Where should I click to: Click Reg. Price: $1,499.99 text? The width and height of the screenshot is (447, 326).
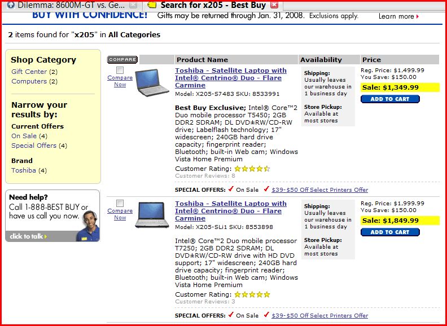(392, 70)
